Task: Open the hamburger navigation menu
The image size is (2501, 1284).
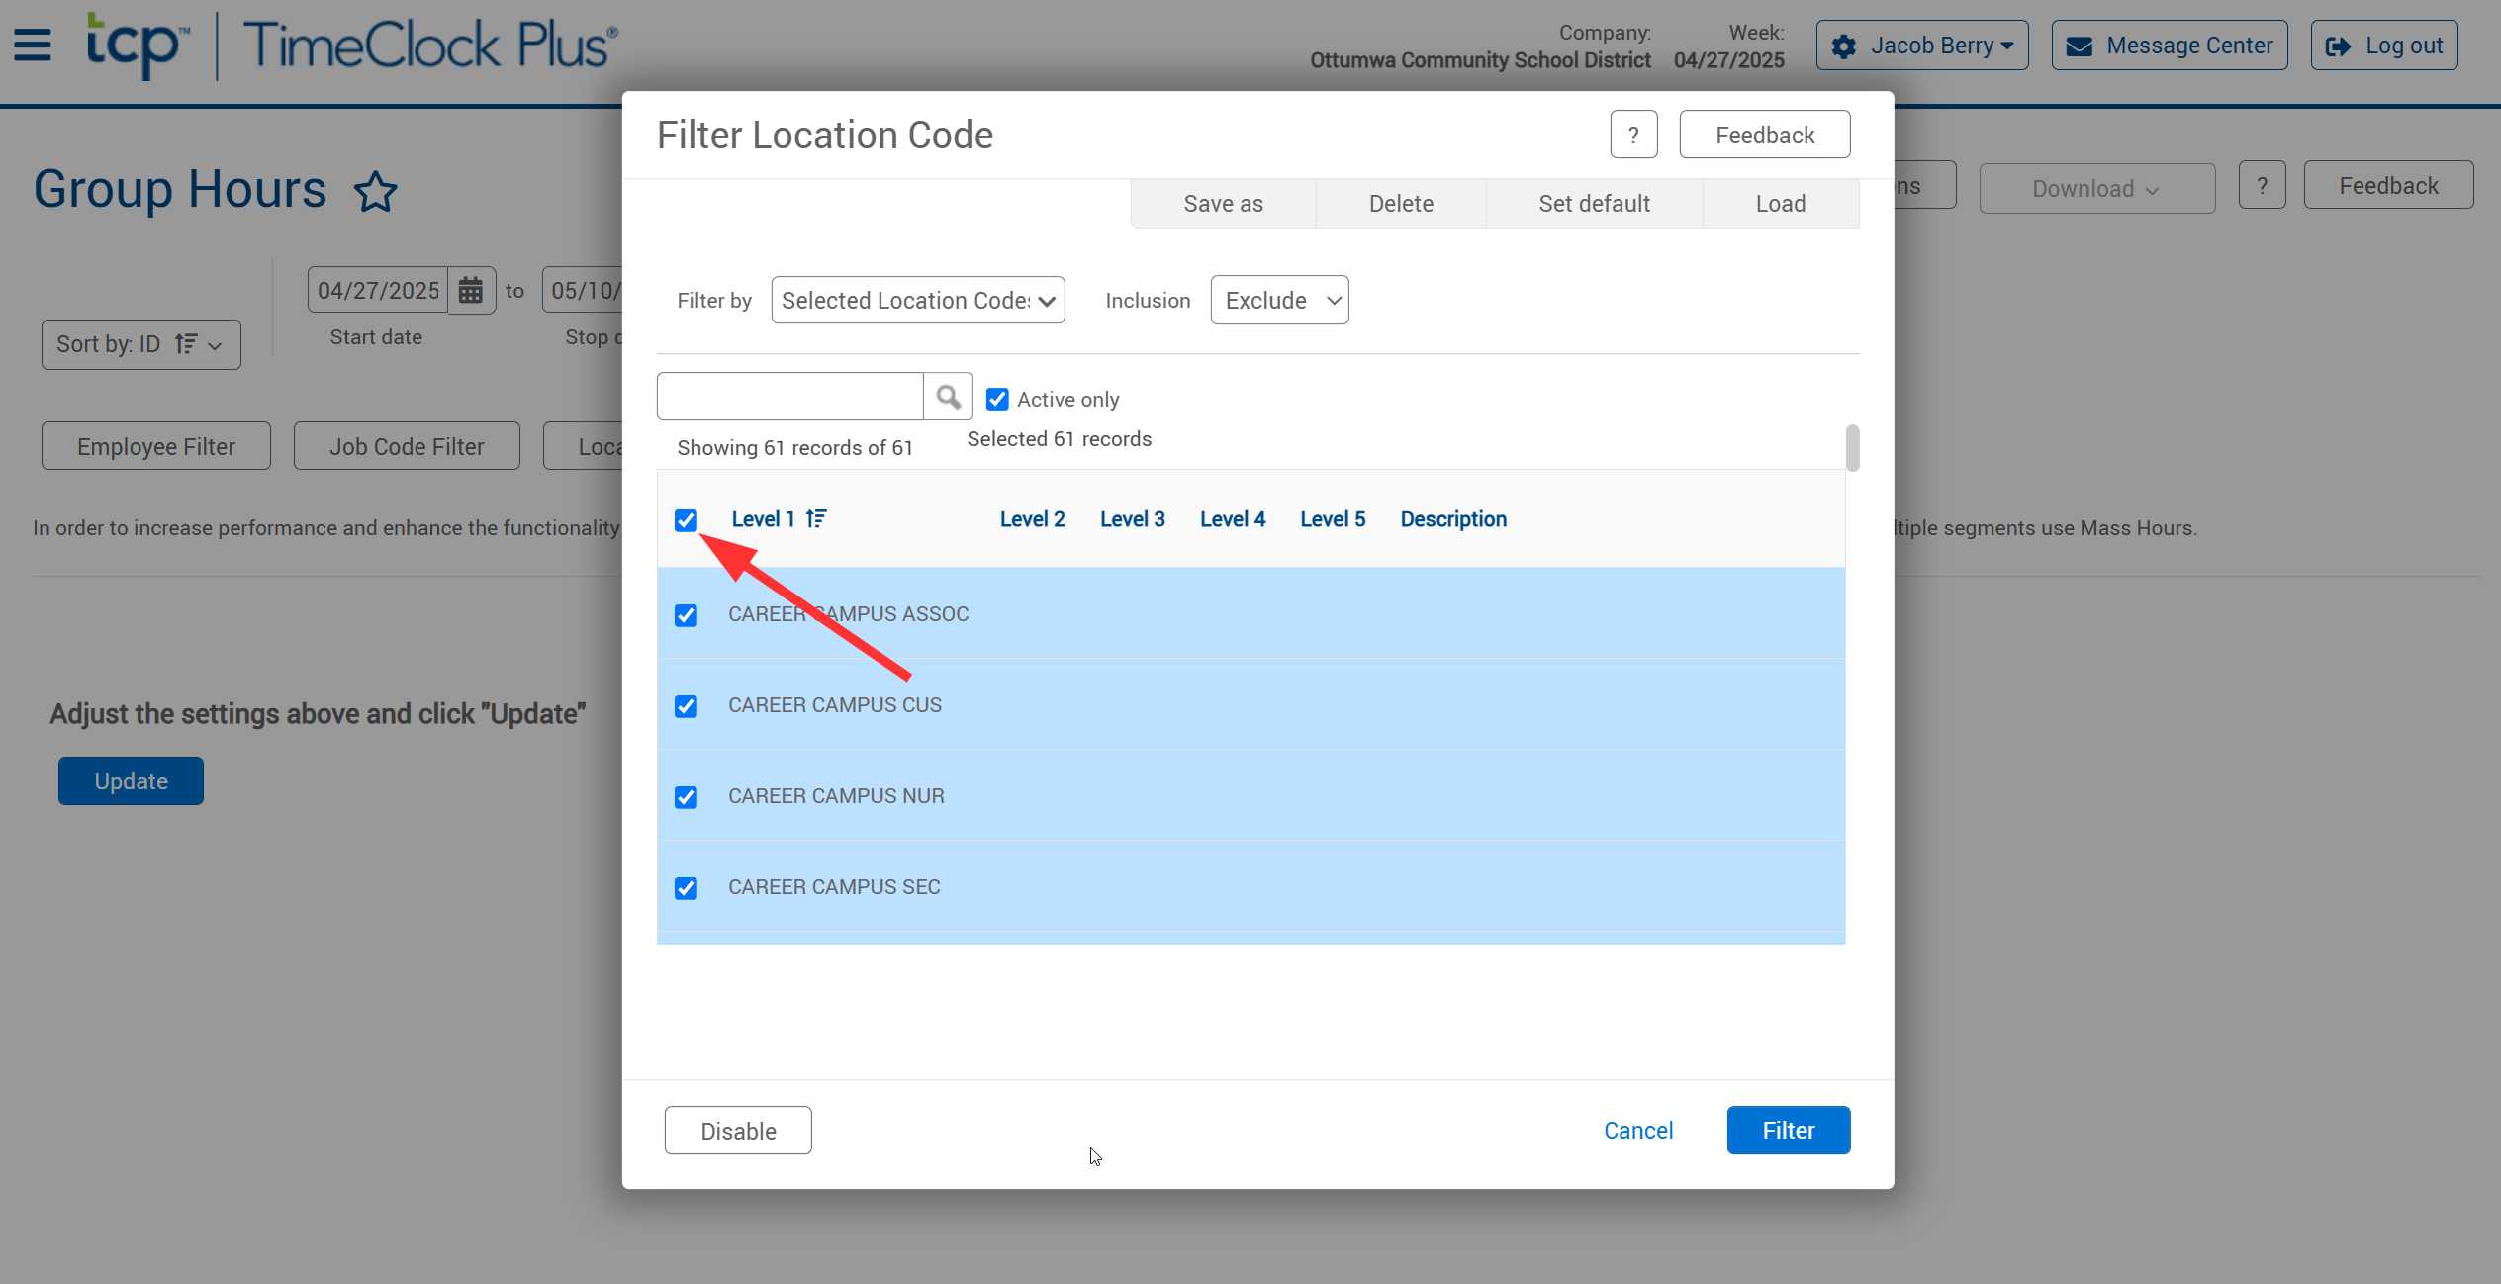Action: click(x=32, y=45)
